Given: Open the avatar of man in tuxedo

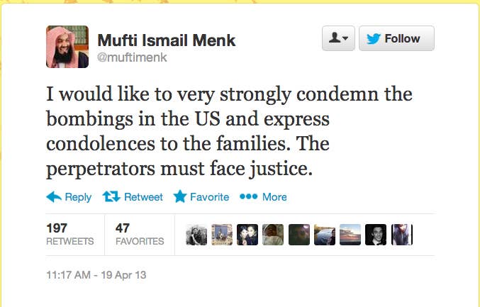Looking at the screenshot, I should click(x=376, y=235).
